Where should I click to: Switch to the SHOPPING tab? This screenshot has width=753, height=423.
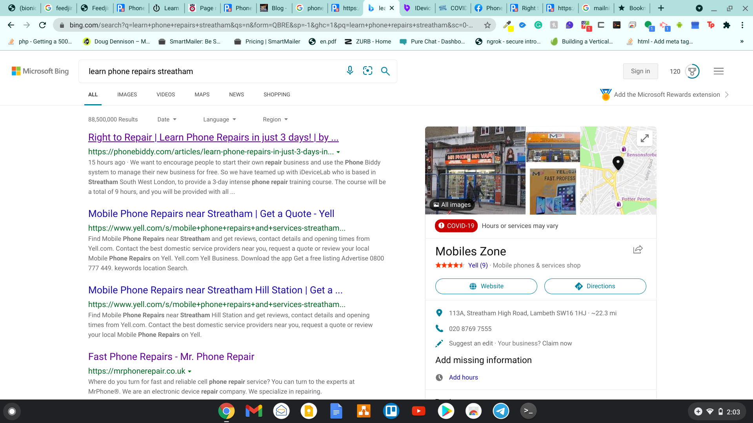click(277, 94)
